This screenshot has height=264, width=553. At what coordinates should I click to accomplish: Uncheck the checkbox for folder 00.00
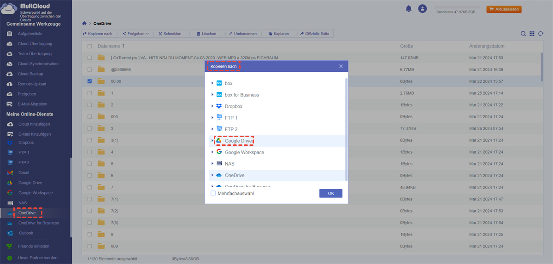[89, 81]
